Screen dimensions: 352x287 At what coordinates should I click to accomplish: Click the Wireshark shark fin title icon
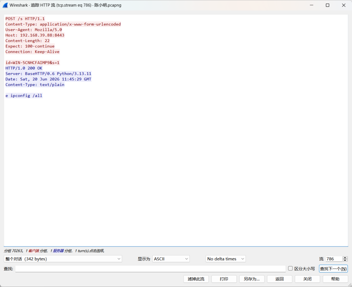(x=5, y=5)
